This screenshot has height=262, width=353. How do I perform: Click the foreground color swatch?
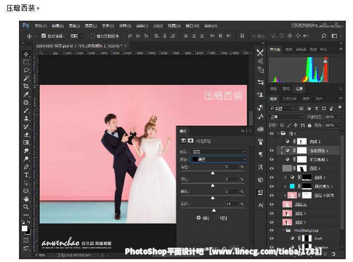tap(25, 228)
